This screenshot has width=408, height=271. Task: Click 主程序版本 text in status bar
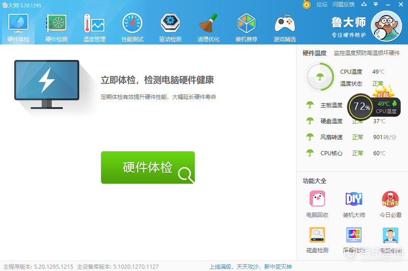38,266
